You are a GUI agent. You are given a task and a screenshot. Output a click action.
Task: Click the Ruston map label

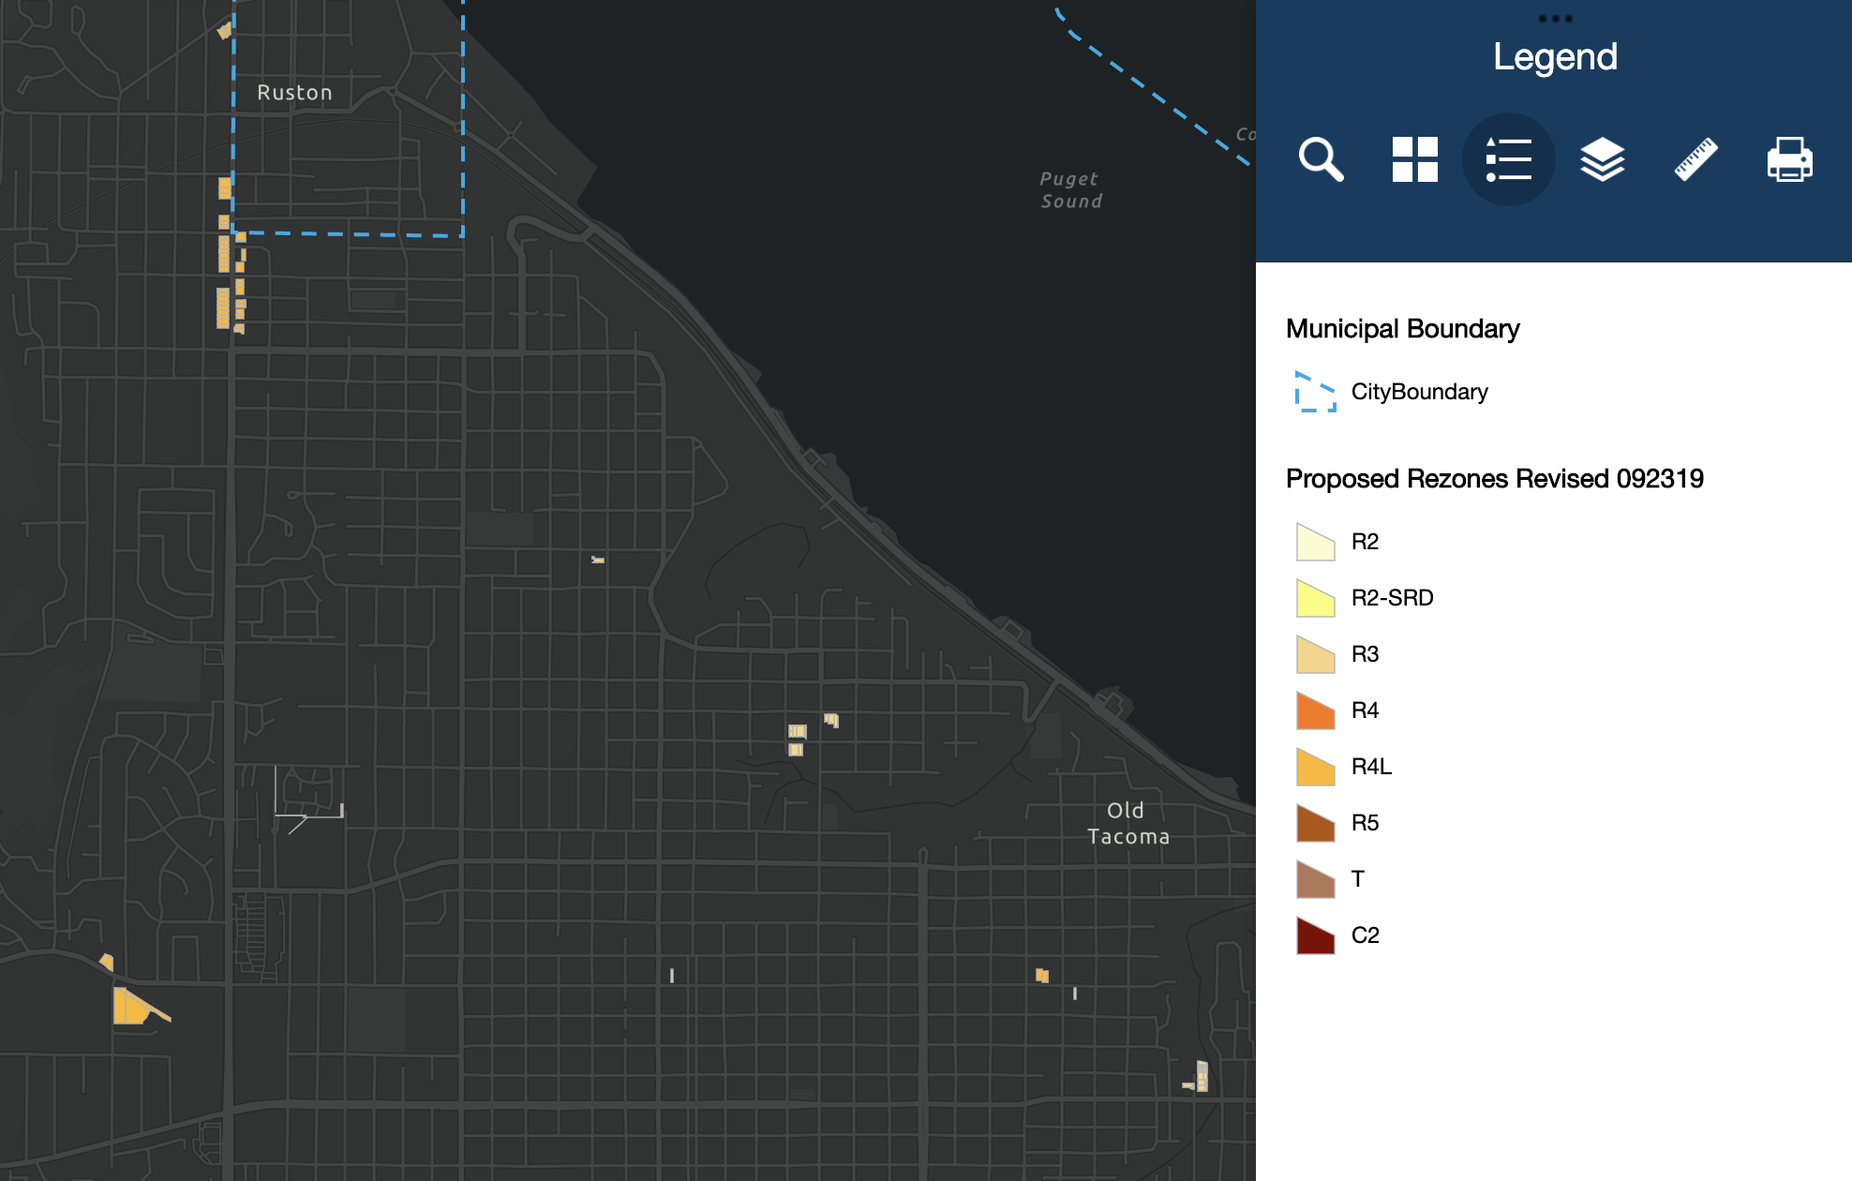coord(294,93)
